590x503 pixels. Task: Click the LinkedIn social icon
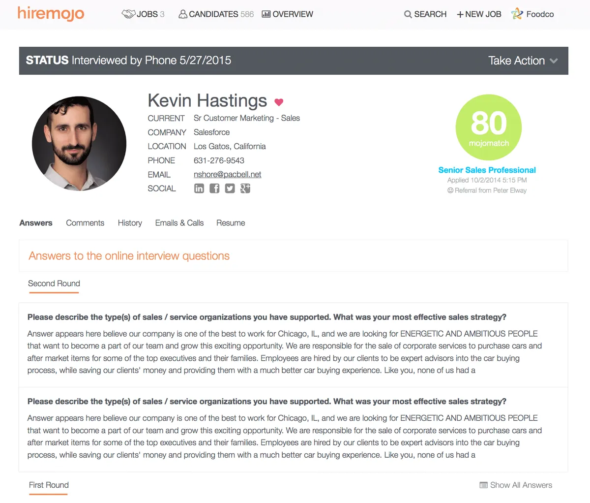199,189
